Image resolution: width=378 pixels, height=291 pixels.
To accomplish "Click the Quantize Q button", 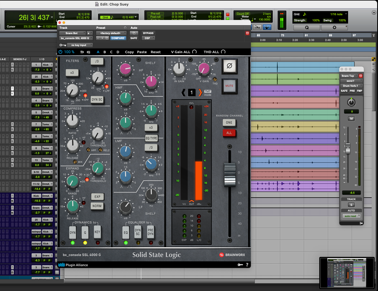I will pyautogui.click(x=307, y=27).
